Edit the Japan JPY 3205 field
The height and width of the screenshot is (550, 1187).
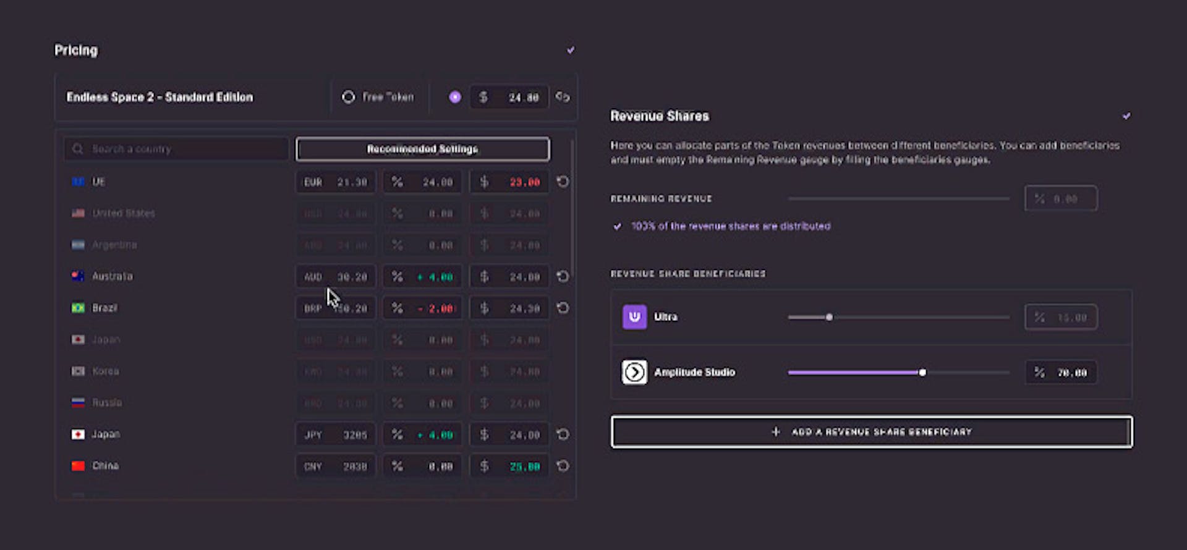coord(335,434)
